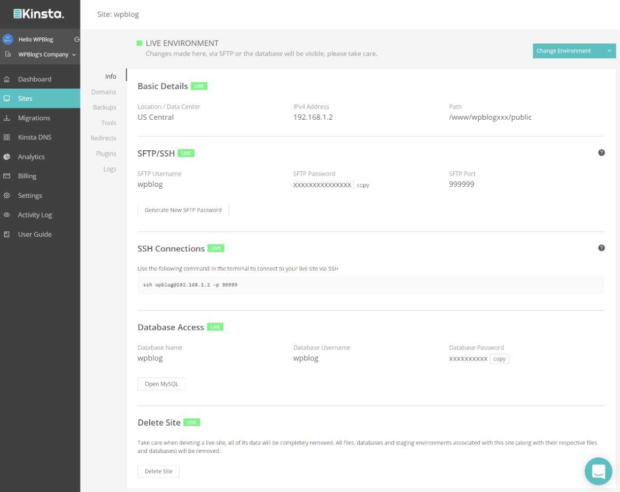This screenshot has height=492, width=620.
Task: Click the SSH command code box
Action: (x=371, y=285)
